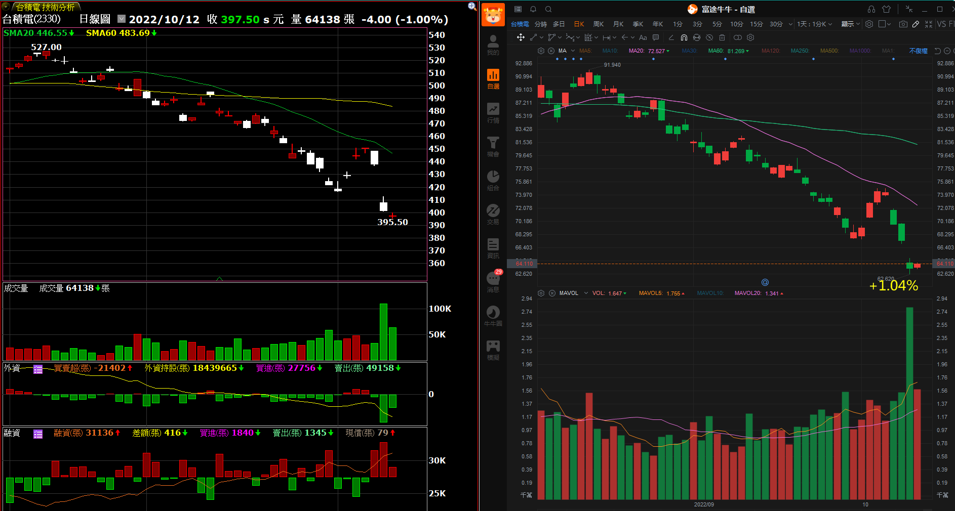Open drawing settings gear in drawing toolbar
The image size is (955, 511).
[x=750, y=37]
